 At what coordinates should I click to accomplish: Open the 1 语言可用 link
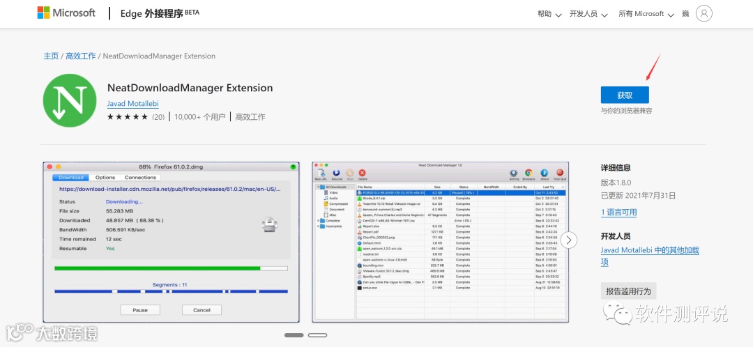pyautogui.click(x=619, y=212)
